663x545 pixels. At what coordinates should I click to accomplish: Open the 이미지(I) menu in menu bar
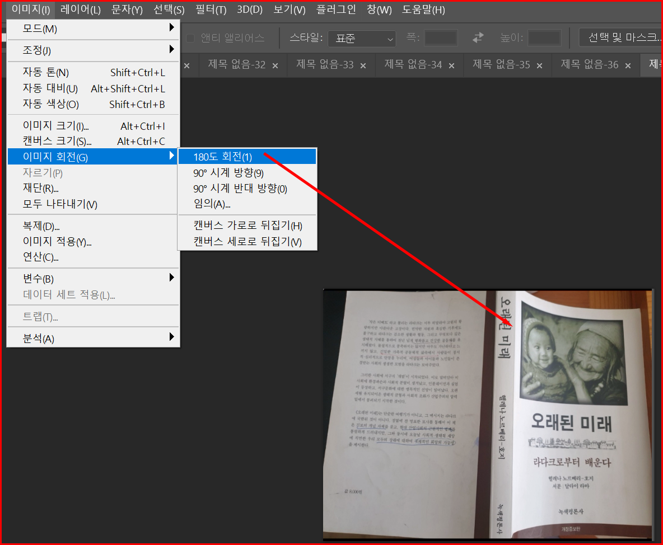point(30,10)
